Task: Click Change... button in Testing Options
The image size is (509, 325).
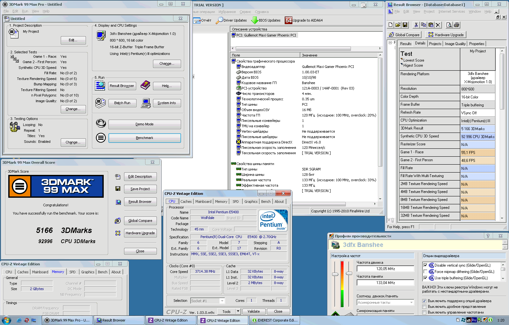Action: point(73,142)
